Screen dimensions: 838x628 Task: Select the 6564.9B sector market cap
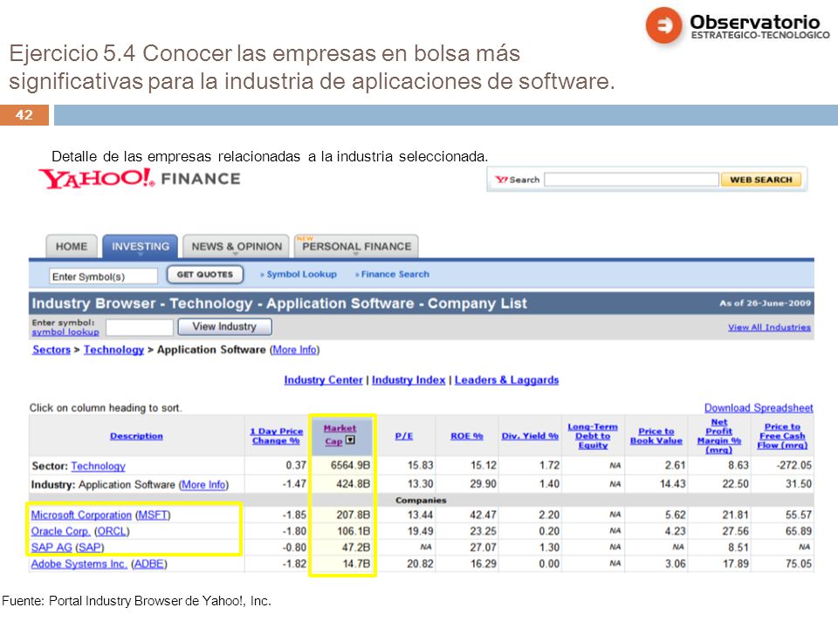click(351, 465)
